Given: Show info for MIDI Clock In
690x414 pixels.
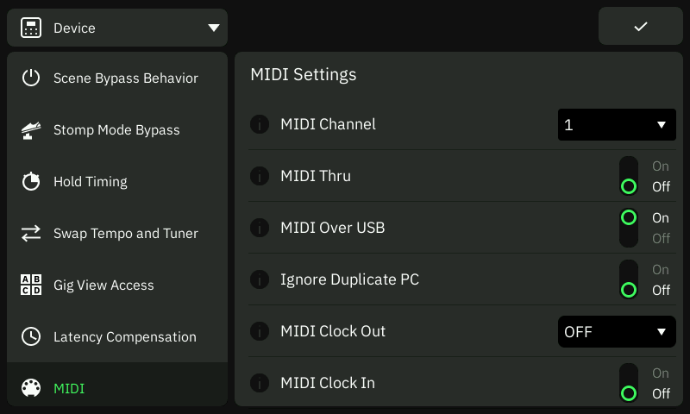Looking at the screenshot, I should tap(260, 383).
